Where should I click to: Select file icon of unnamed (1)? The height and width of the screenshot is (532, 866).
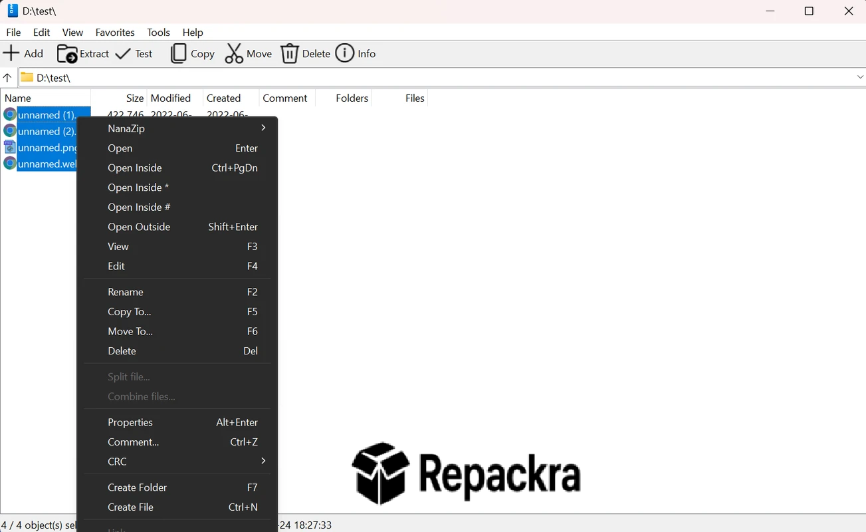point(9,114)
